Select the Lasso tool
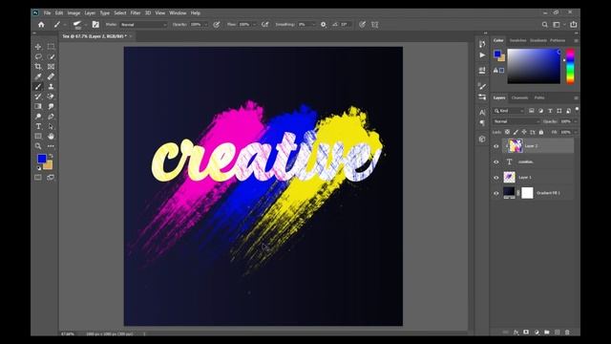Viewport: 611px width, 344px height. coord(38,56)
